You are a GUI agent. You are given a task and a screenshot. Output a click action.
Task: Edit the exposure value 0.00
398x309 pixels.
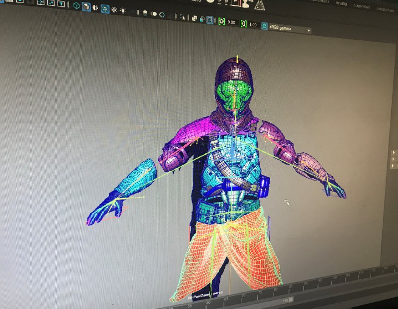(x=231, y=22)
